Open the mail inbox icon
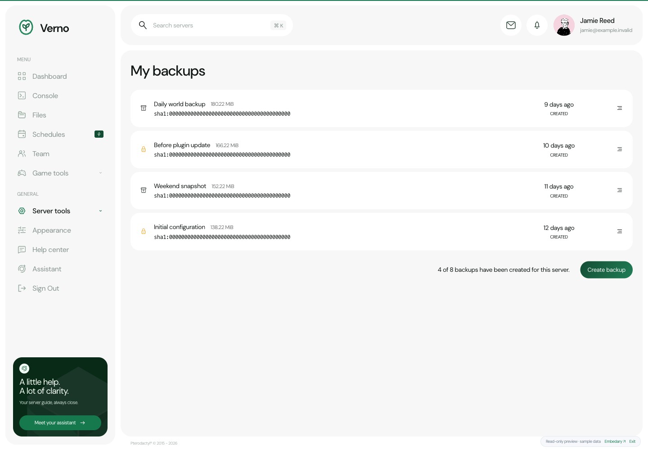This screenshot has height=450, width=648. [x=511, y=25]
